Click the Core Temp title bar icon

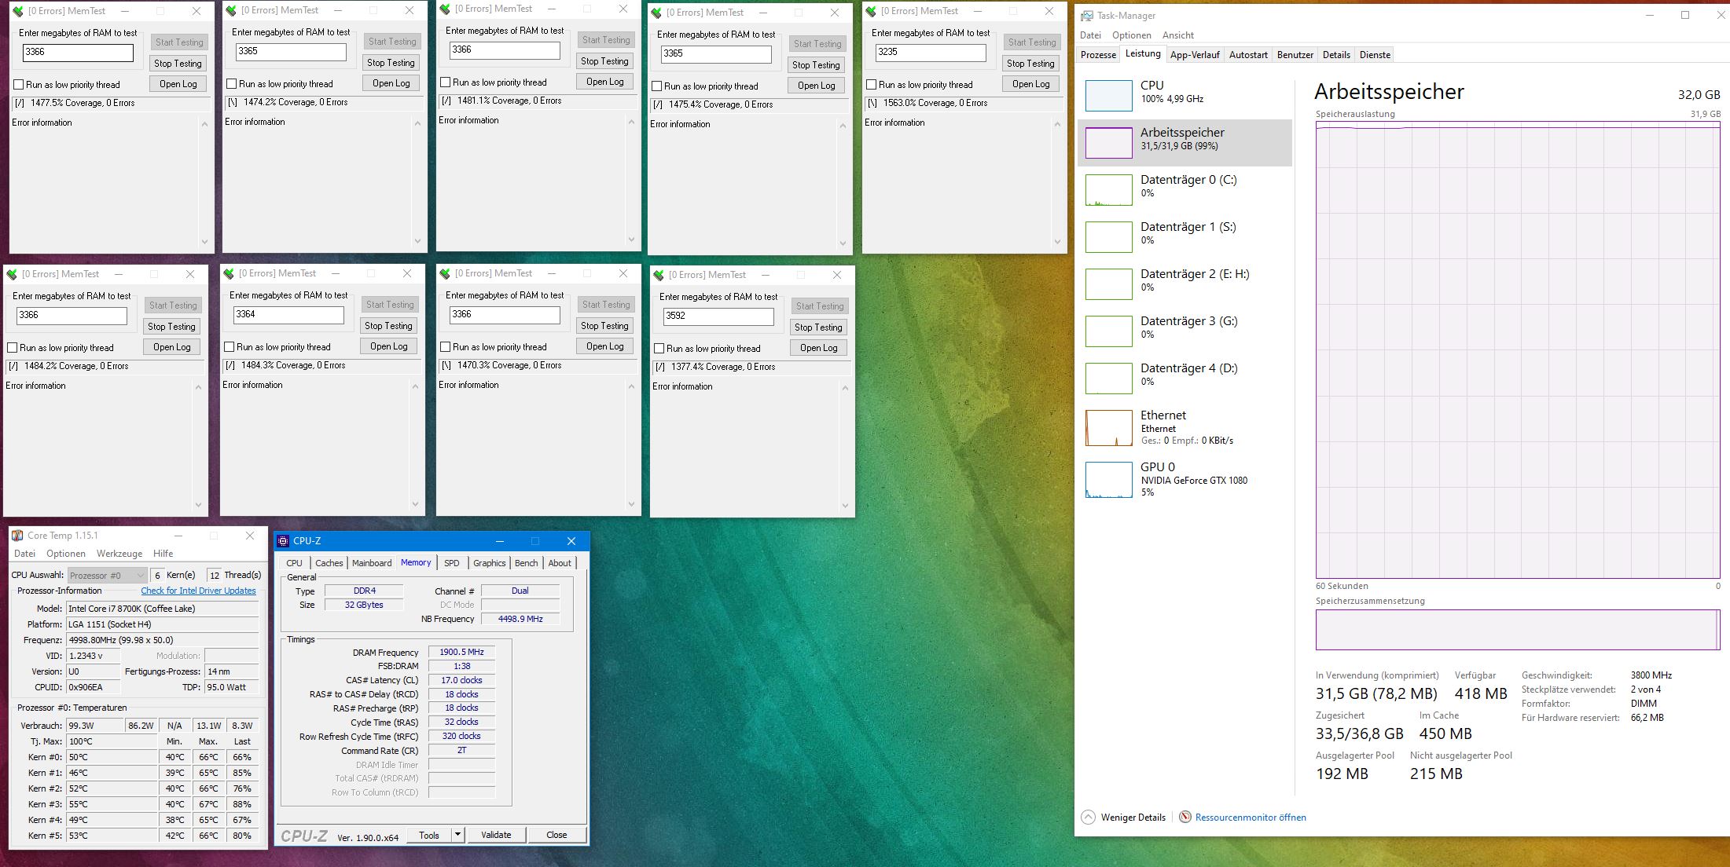coord(17,536)
